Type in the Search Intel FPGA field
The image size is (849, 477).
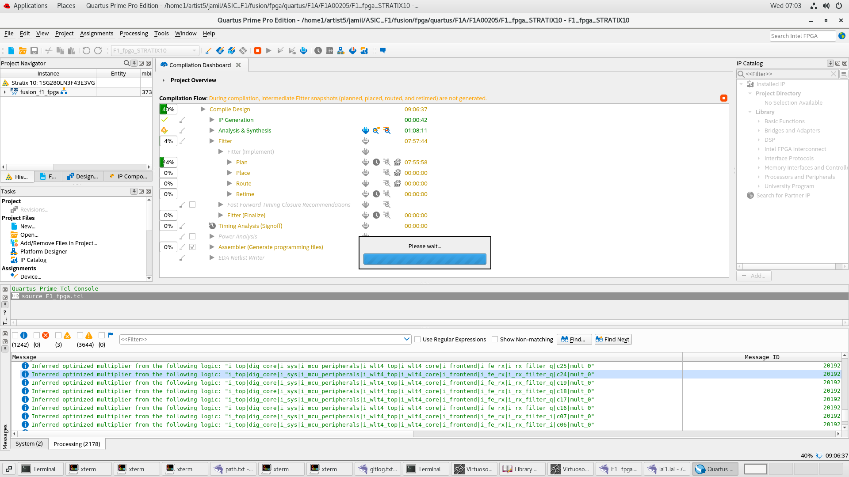(x=802, y=36)
